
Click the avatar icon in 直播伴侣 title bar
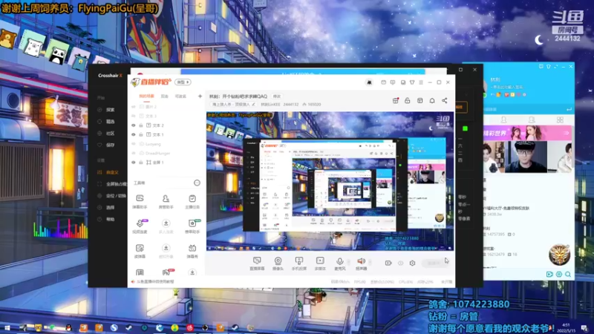pyautogui.click(x=369, y=82)
